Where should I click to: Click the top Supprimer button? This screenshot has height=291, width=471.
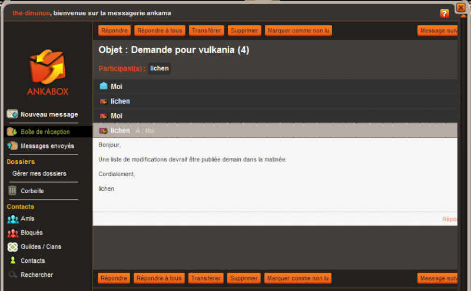click(244, 31)
